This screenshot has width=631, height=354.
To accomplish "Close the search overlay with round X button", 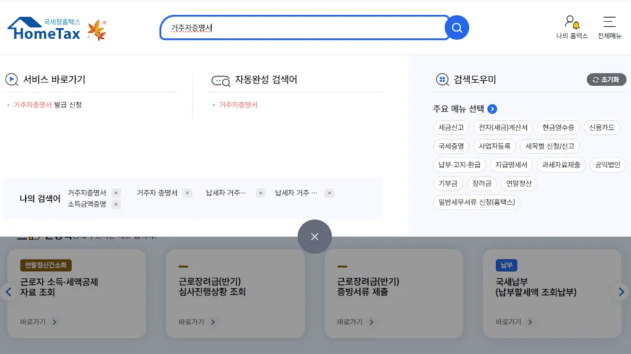I will 314,236.
